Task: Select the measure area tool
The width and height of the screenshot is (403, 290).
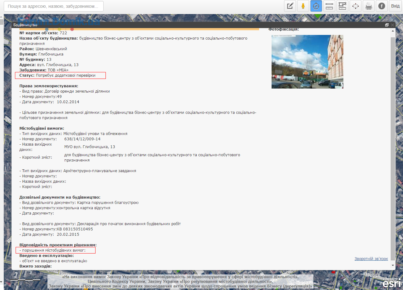Action: [x=342, y=6]
